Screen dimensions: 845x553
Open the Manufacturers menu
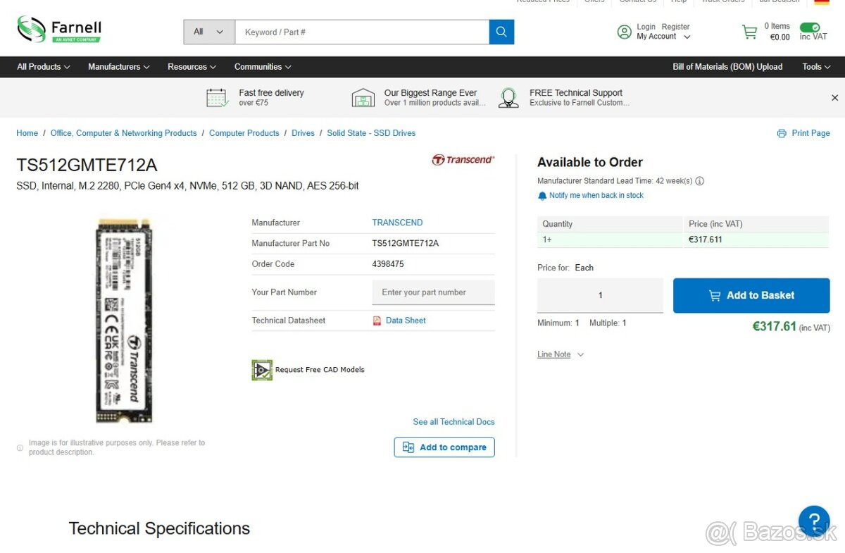pos(118,67)
